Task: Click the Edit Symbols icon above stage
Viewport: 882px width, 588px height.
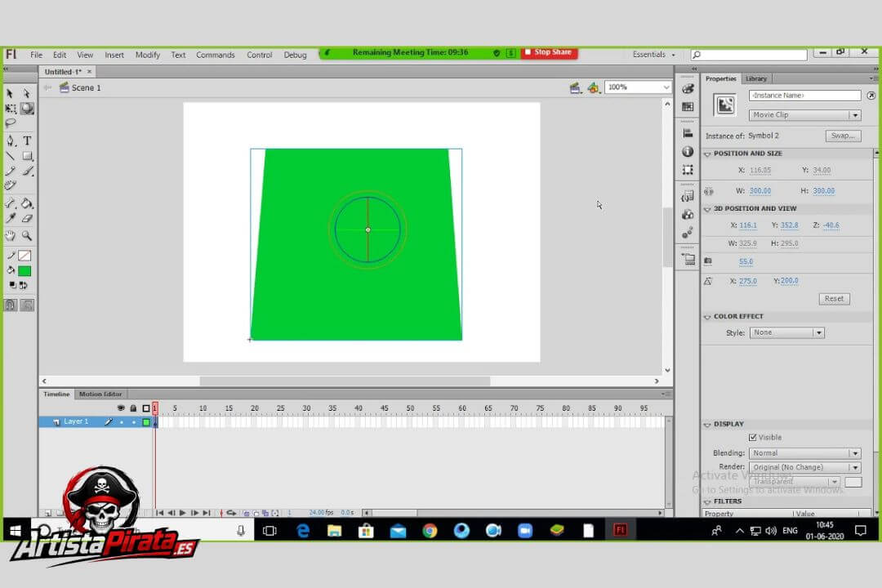Action: (593, 87)
